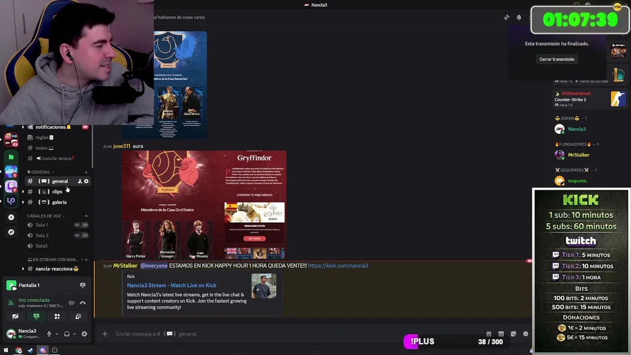The width and height of the screenshot is (631, 355).
Task: Deafen the headphones audio
Action: 67,334
